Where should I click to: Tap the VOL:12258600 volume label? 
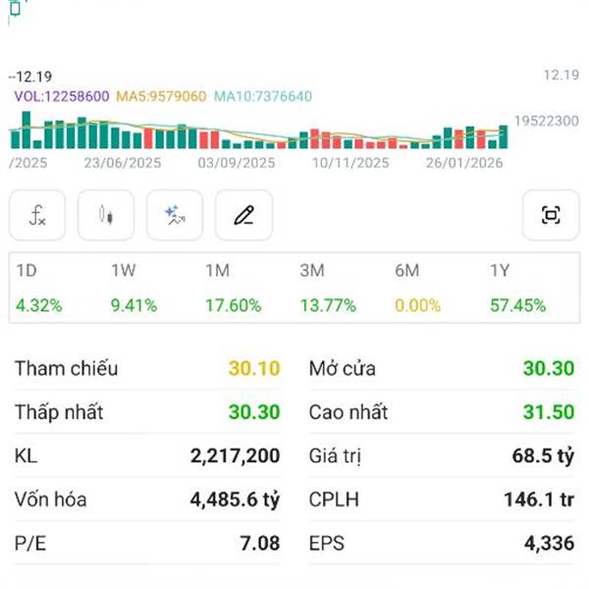click(x=61, y=96)
